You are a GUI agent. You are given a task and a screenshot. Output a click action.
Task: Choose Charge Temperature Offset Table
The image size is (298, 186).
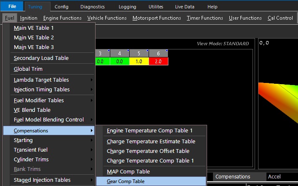(148, 151)
